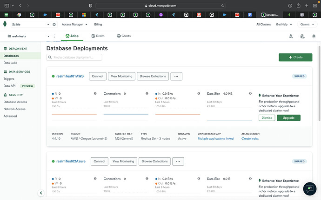Open more options ellipsis for realmTest01AWS
The height and width of the screenshot is (200, 321).
coord(176,76)
